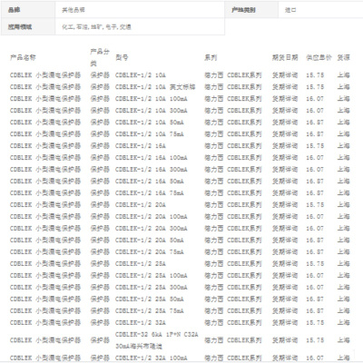Image resolution: width=363 pixels, height=363 pixels.
Task: Click model CDBLEK-1/2 16A 100mA
Action: pos(152,158)
